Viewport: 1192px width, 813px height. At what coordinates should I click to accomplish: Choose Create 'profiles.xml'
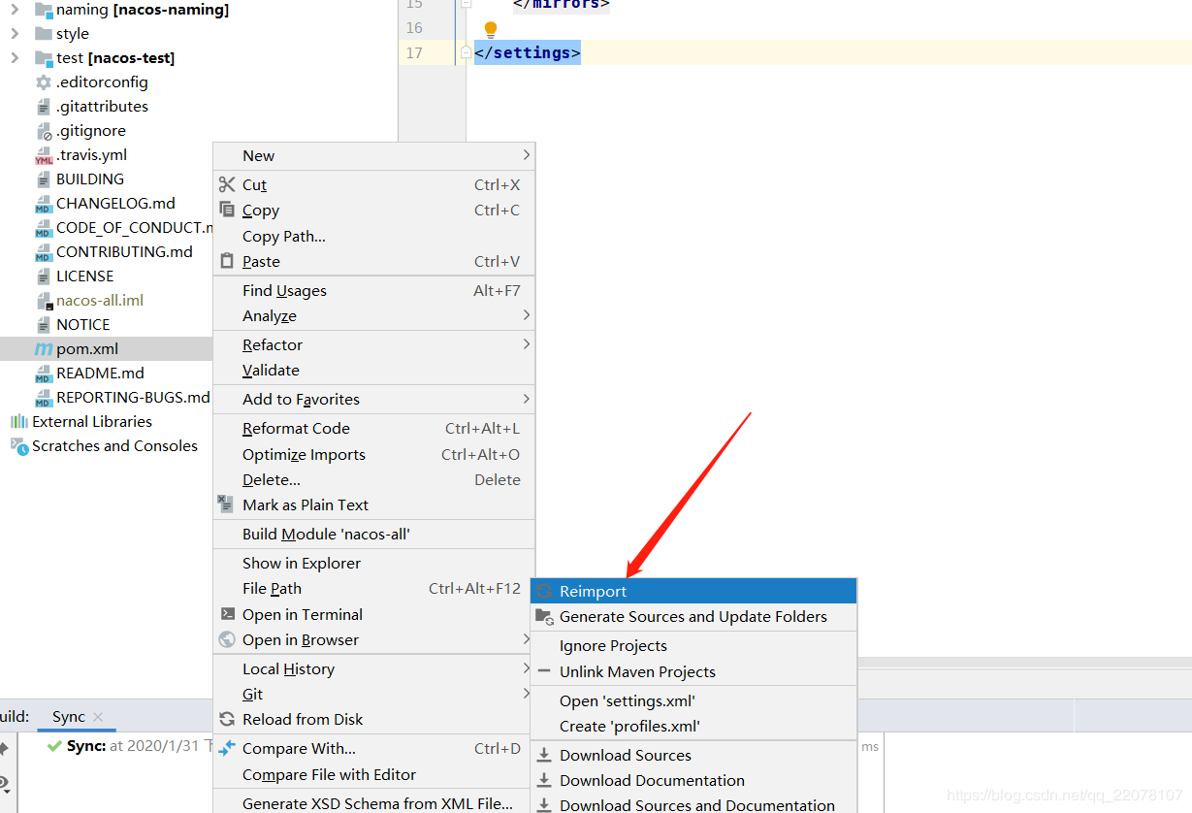coord(693,726)
